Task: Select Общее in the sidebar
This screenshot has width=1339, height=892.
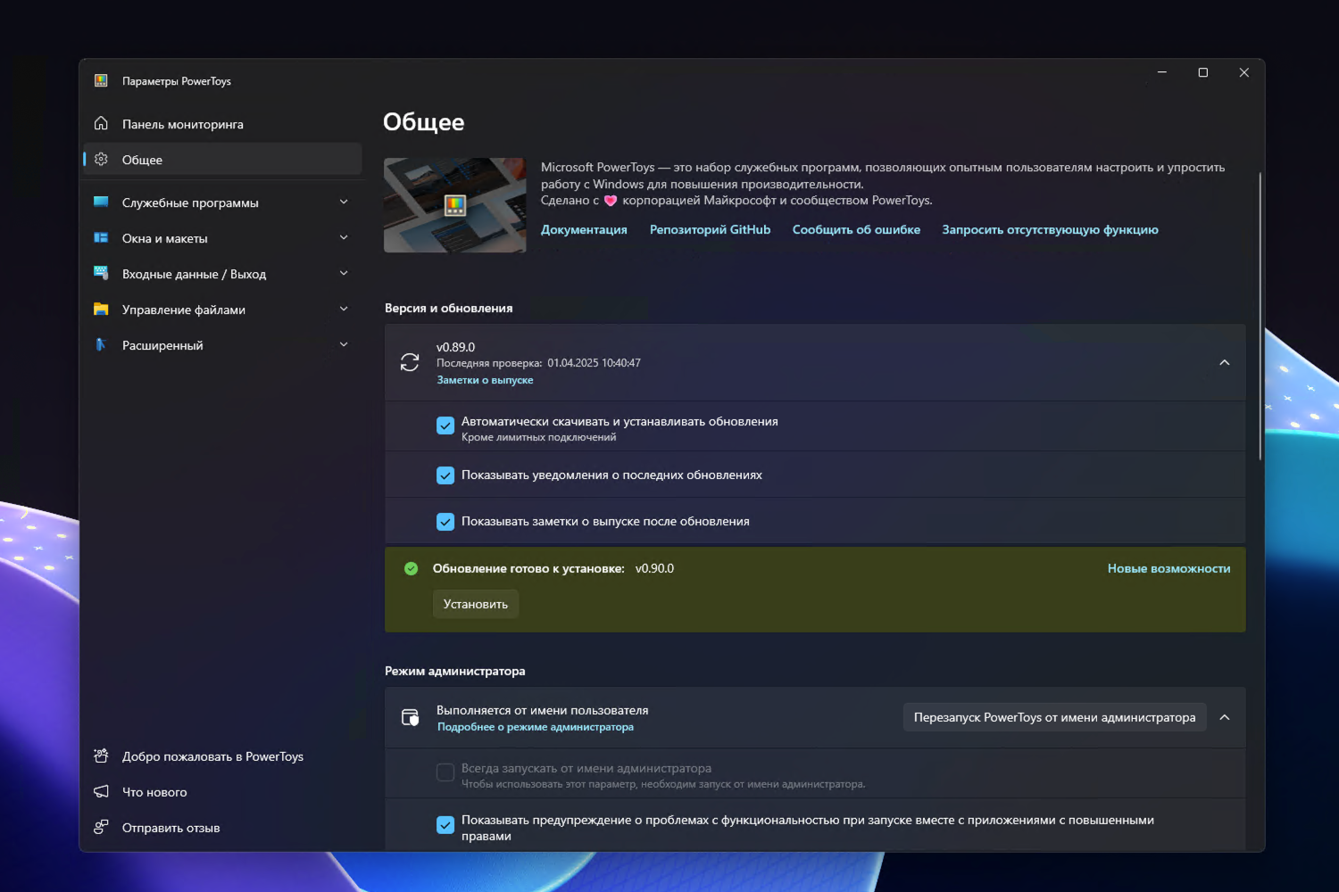Action: (x=222, y=160)
